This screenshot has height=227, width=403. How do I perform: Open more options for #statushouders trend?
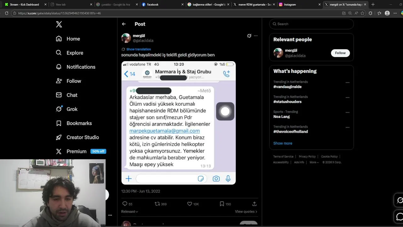point(348,97)
